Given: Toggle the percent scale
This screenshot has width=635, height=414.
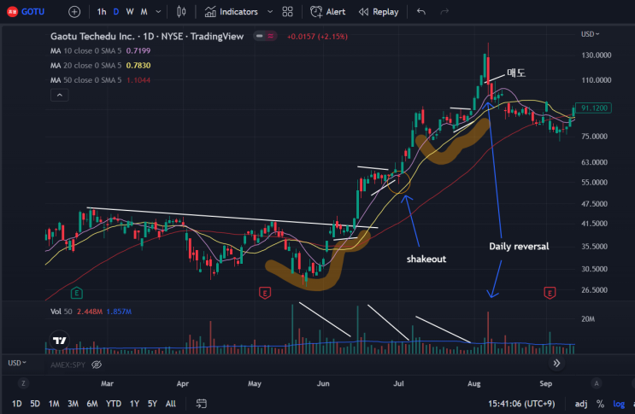Looking at the screenshot, I should (600, 404).
